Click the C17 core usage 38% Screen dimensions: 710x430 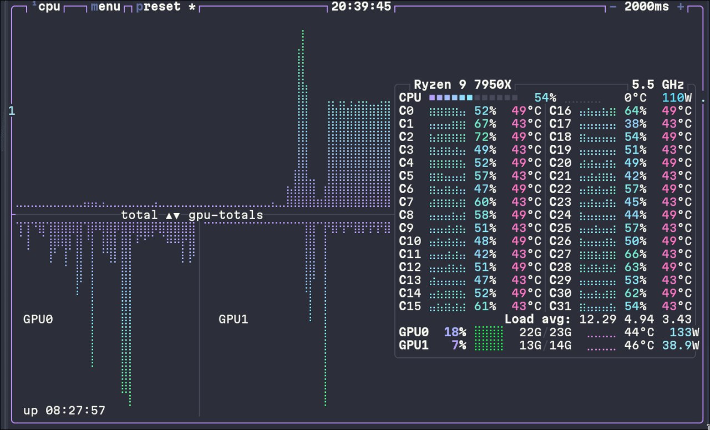[x=635, y=124]
